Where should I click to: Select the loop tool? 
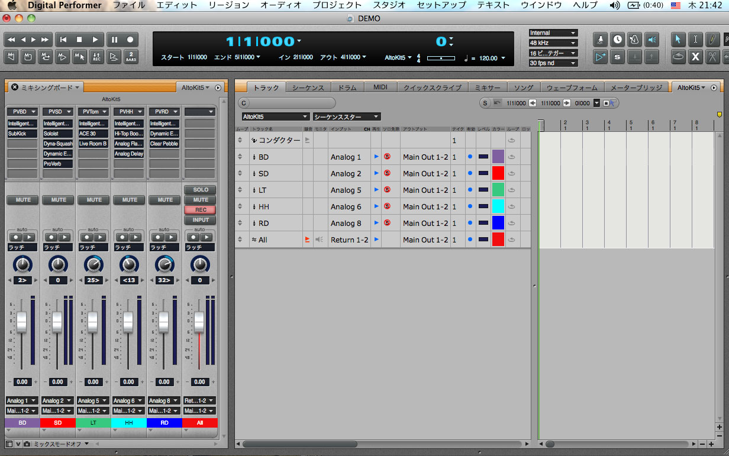(x=678, y=57)
